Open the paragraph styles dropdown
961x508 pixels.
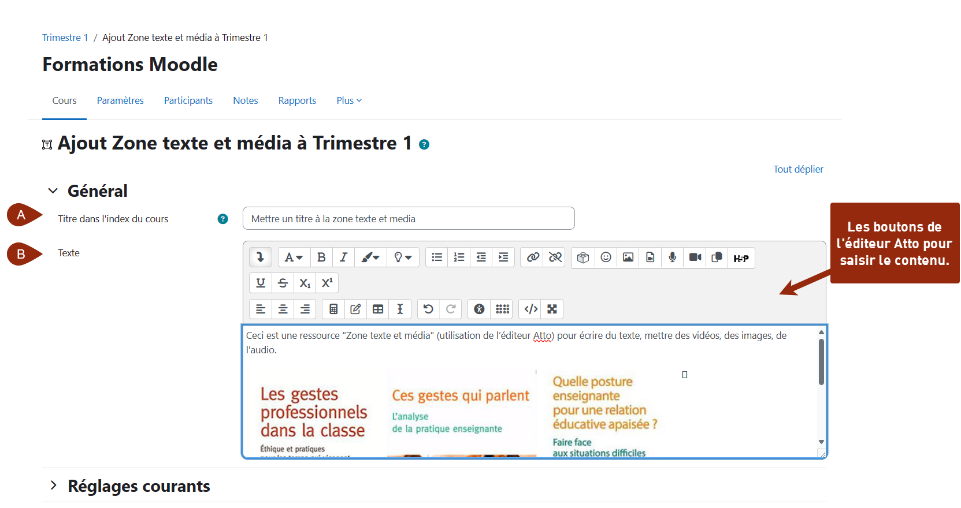point(294,257)
